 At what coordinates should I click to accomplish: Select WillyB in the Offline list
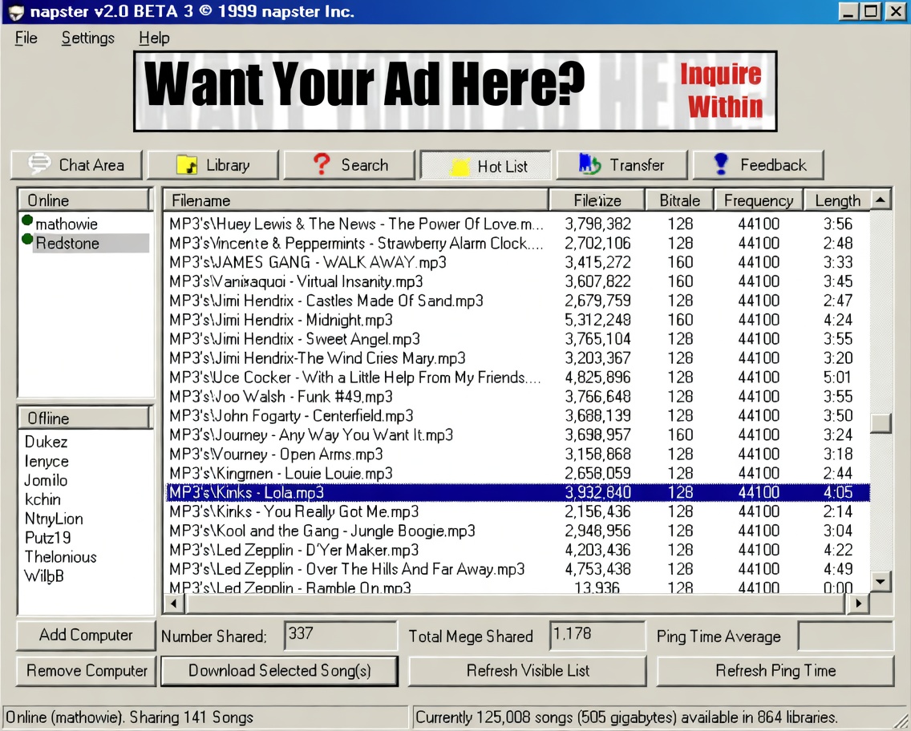pos(44,576)
